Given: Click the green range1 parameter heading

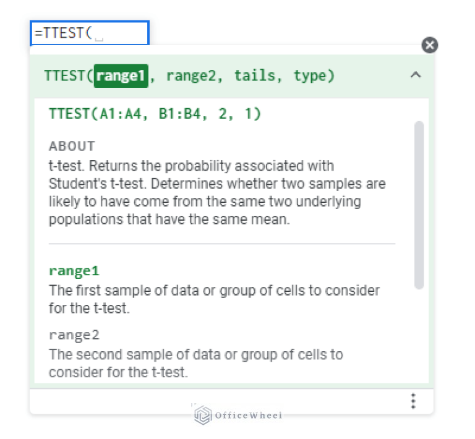Looking at the screenshot, I should [74, 271].
